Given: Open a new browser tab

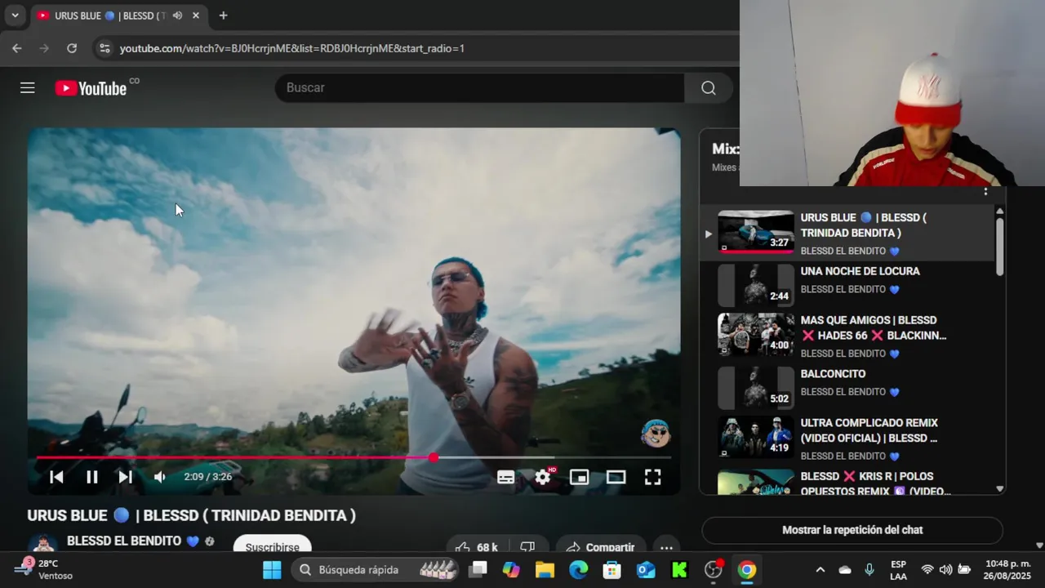Looking at the screenshot, I should coord(223,16).
